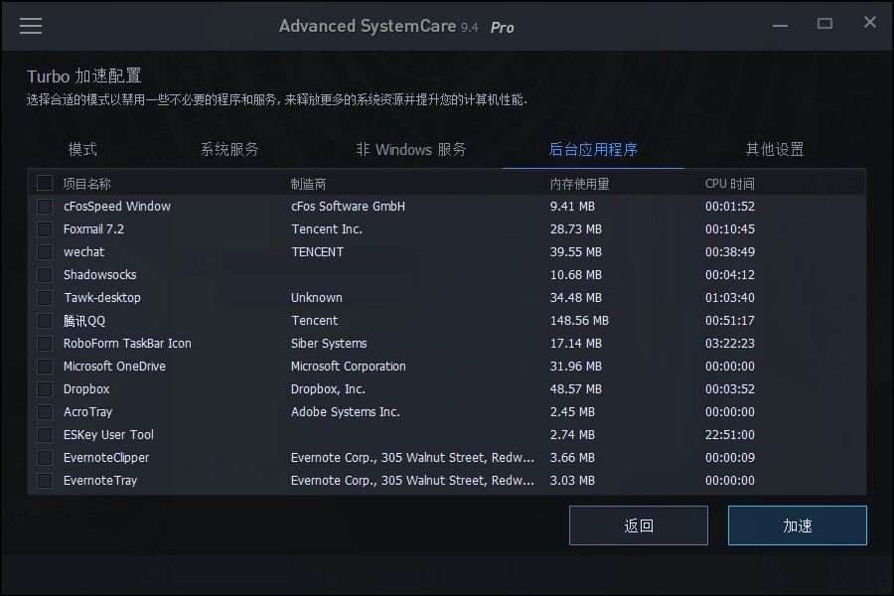Image resolution: width=894 pixels, height=596 pixels.
Task: Tick the EvernoteTray checkbox
Action: (45, 480)
